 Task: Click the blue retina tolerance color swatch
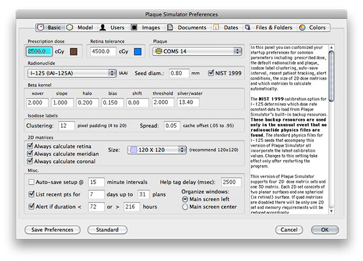138,51
